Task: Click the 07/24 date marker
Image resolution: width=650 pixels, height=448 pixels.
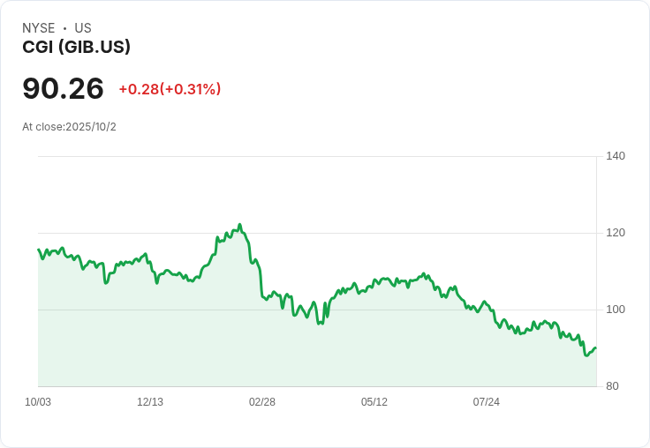Action: point(487,402)
